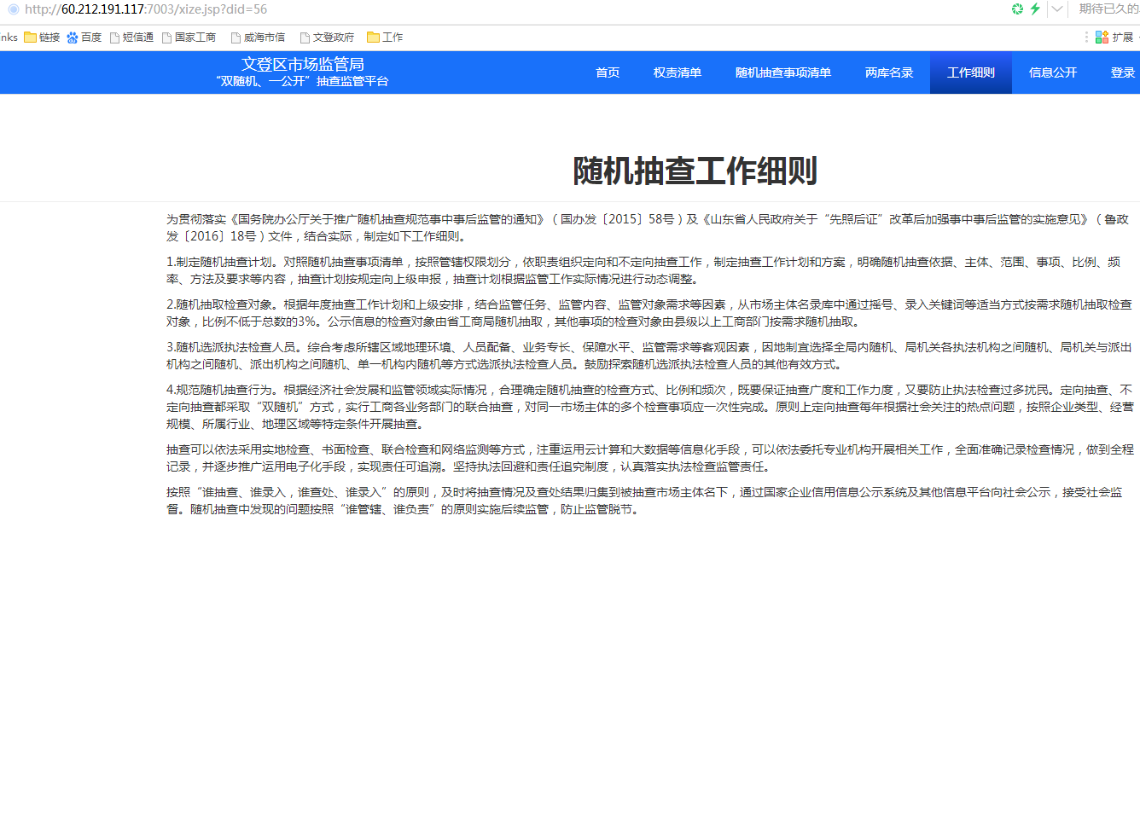Open the 扩展 extensions icon

pyautogui.click(x=1114, y=38)
